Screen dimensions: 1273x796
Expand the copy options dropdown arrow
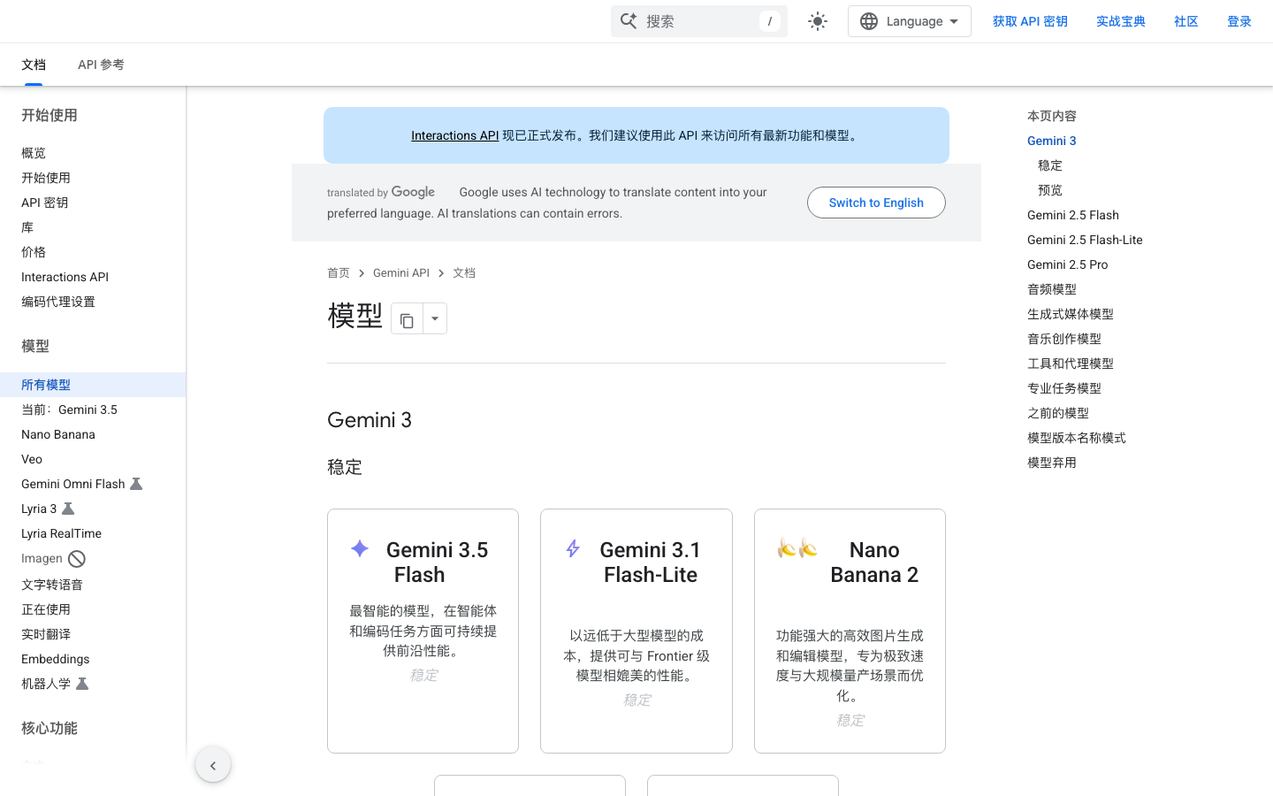click(435, 318)
